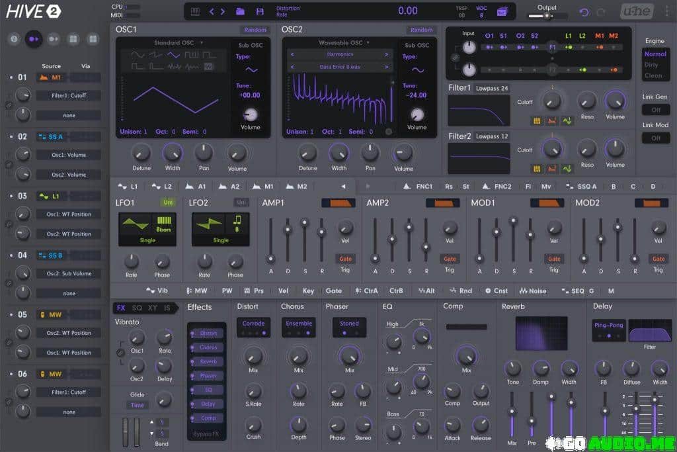This screenshot has width=677, height=452.
Task: Open the MIDI table icon next to VOC
Action: pyautogui.click(x=501, y=11)
